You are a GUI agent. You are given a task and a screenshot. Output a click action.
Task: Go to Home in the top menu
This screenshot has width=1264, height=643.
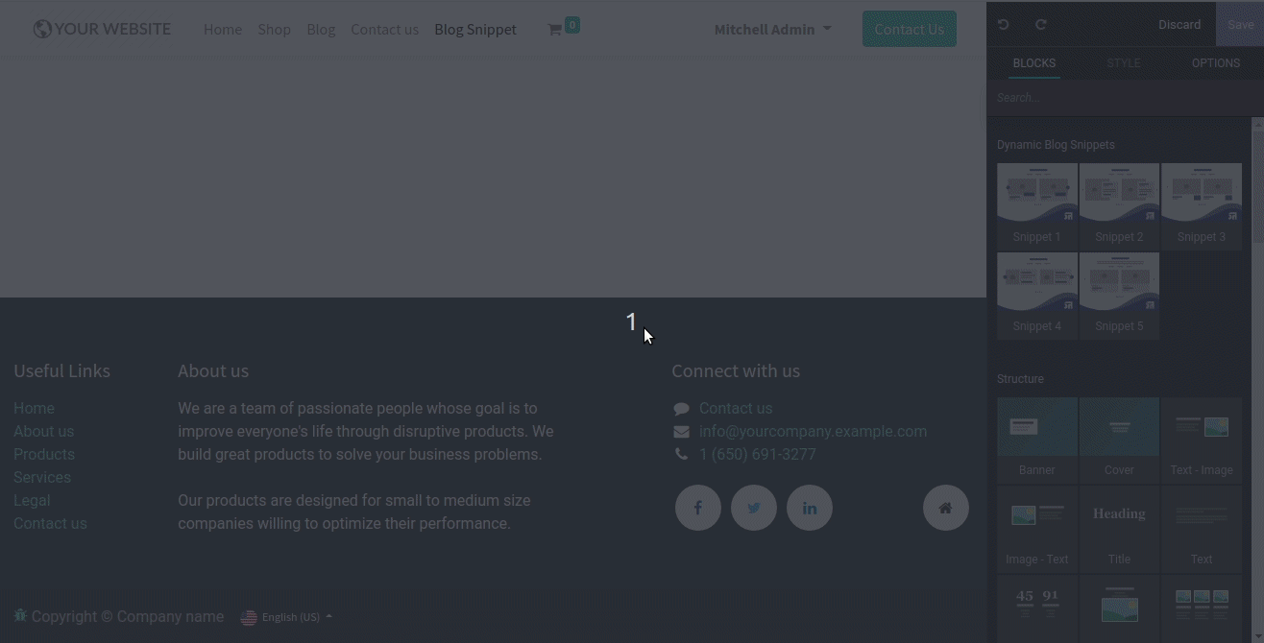(223, 29)
